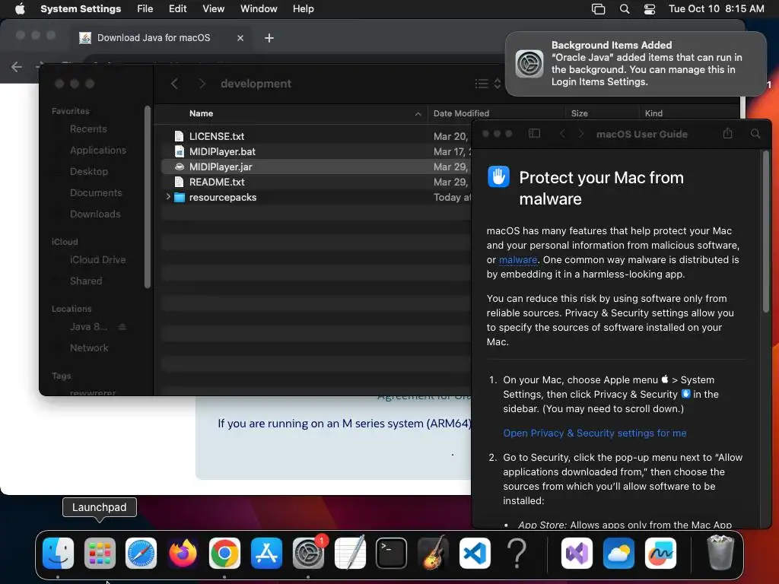Viewport: 779px width, 584px height.
Task: Toggle sidebar in macOS User Guide window
Action: pyautogui.click(x=534, y=133)
